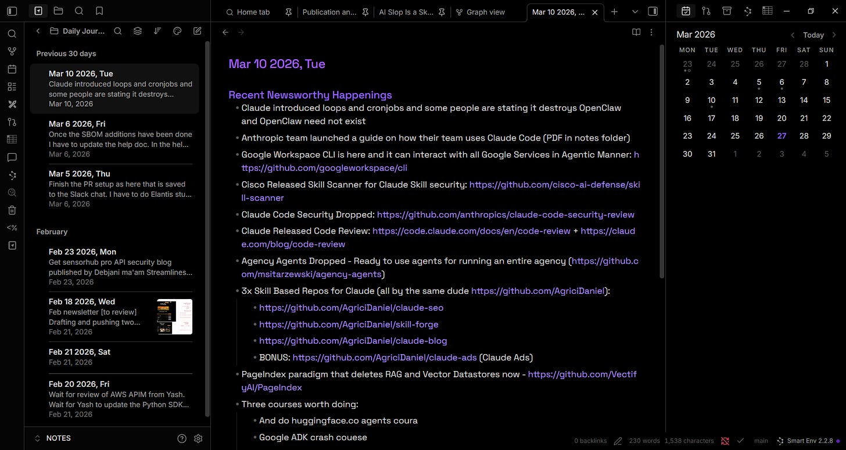Open bookmarks icon in sidebar header

99,11
